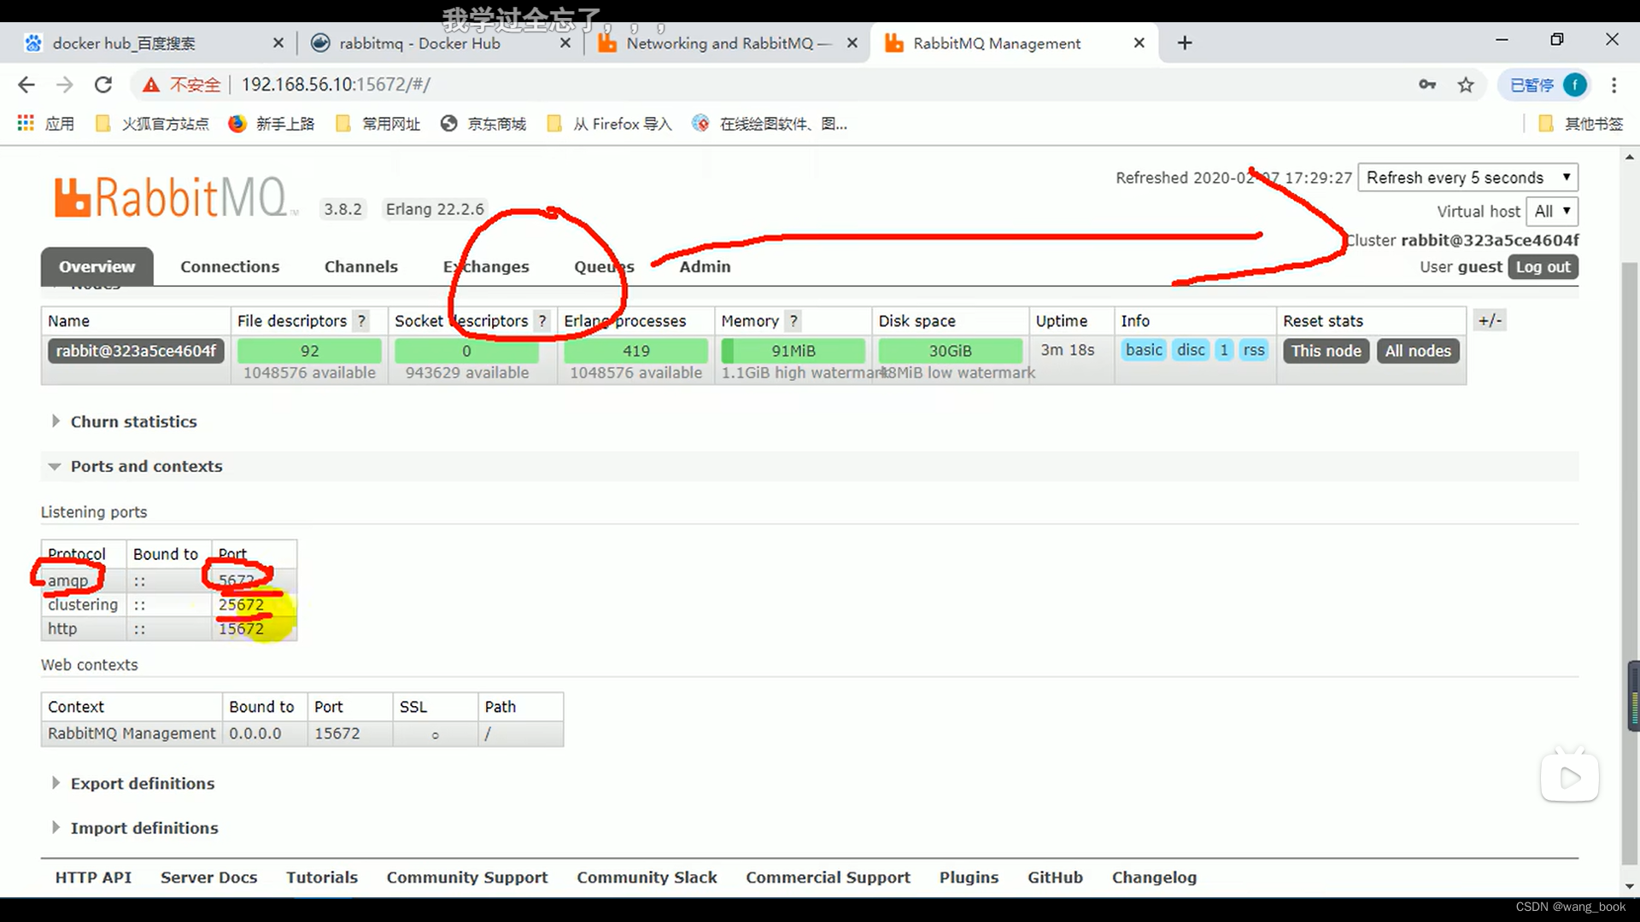The height and width of the screenshot is (922, 1640).
Task: Open the GitHub footer link
Action: (x=1055, y=878)
